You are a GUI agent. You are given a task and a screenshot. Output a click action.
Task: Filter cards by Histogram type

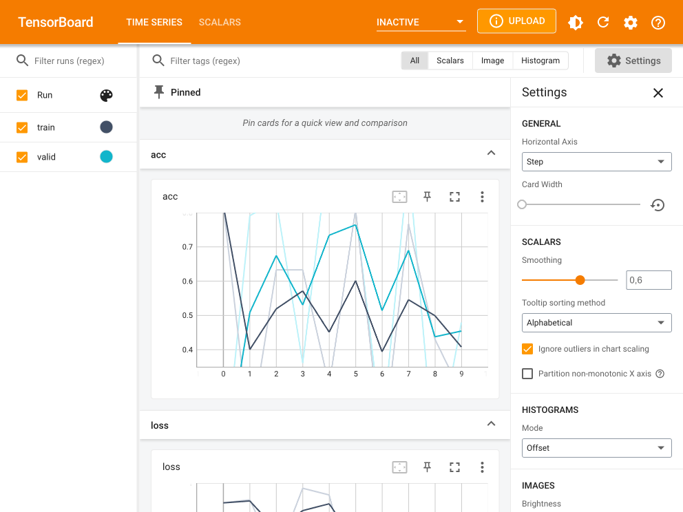(x=540, y=61)
